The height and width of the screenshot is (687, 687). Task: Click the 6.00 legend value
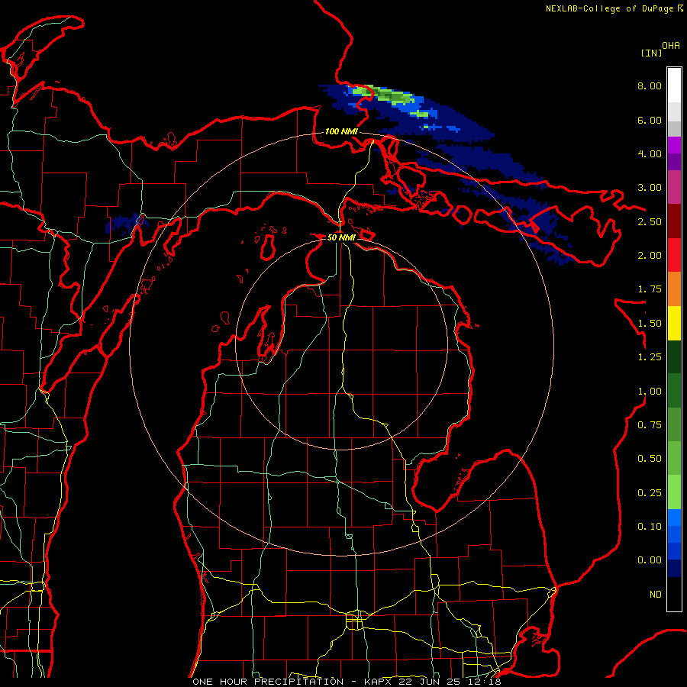[x=650, y=120]
